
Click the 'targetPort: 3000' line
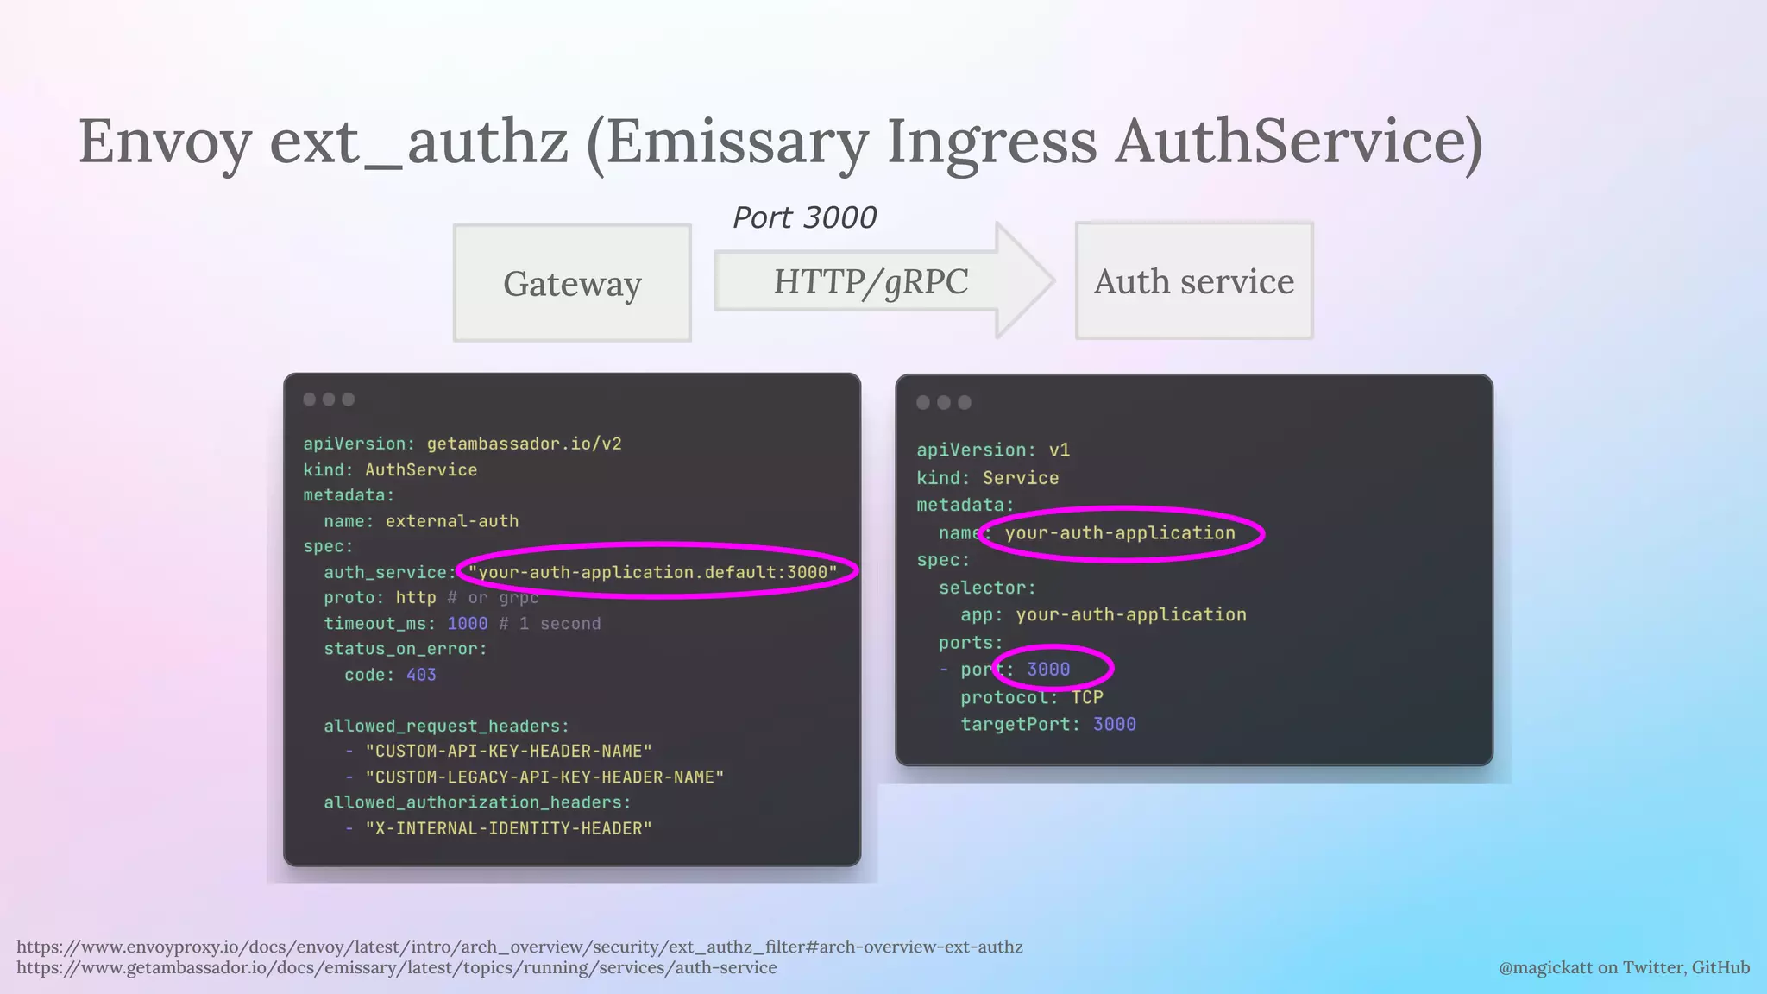coord(1048,724)
